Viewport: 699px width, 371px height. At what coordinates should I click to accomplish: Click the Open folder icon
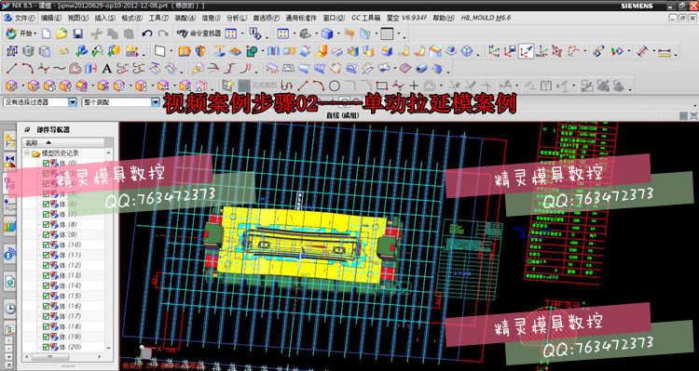click(x=62, y=33)
